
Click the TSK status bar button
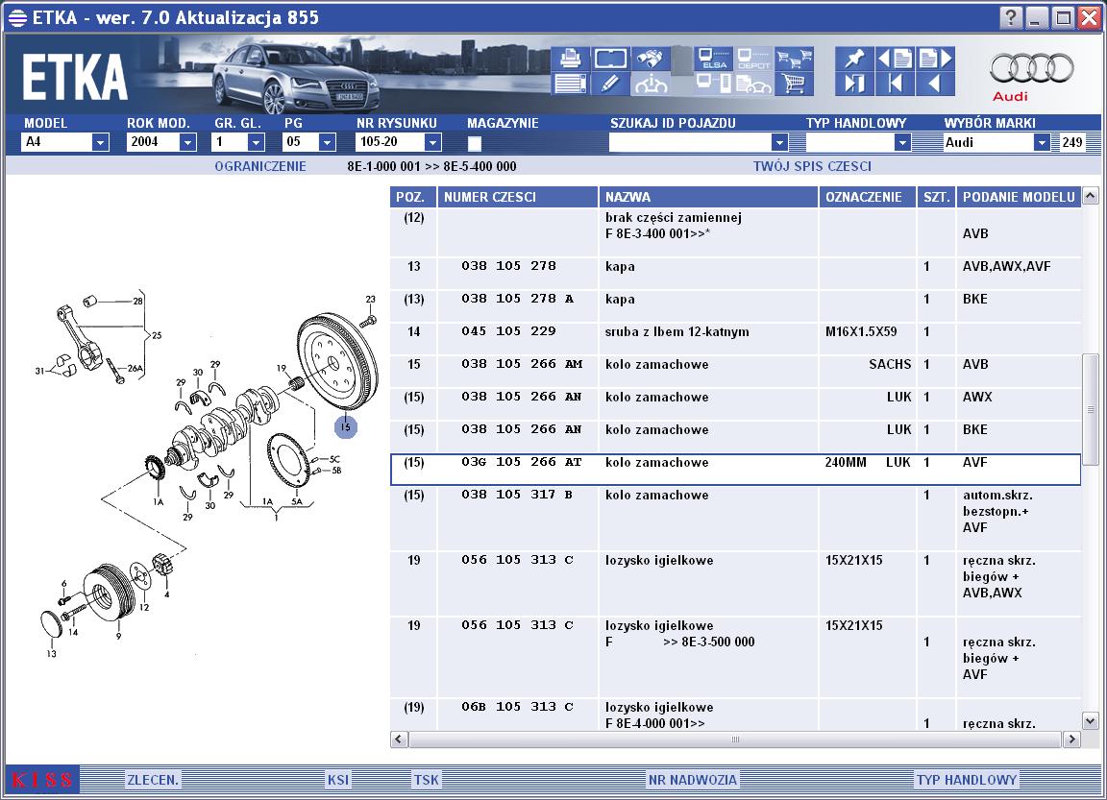point(427,780)
